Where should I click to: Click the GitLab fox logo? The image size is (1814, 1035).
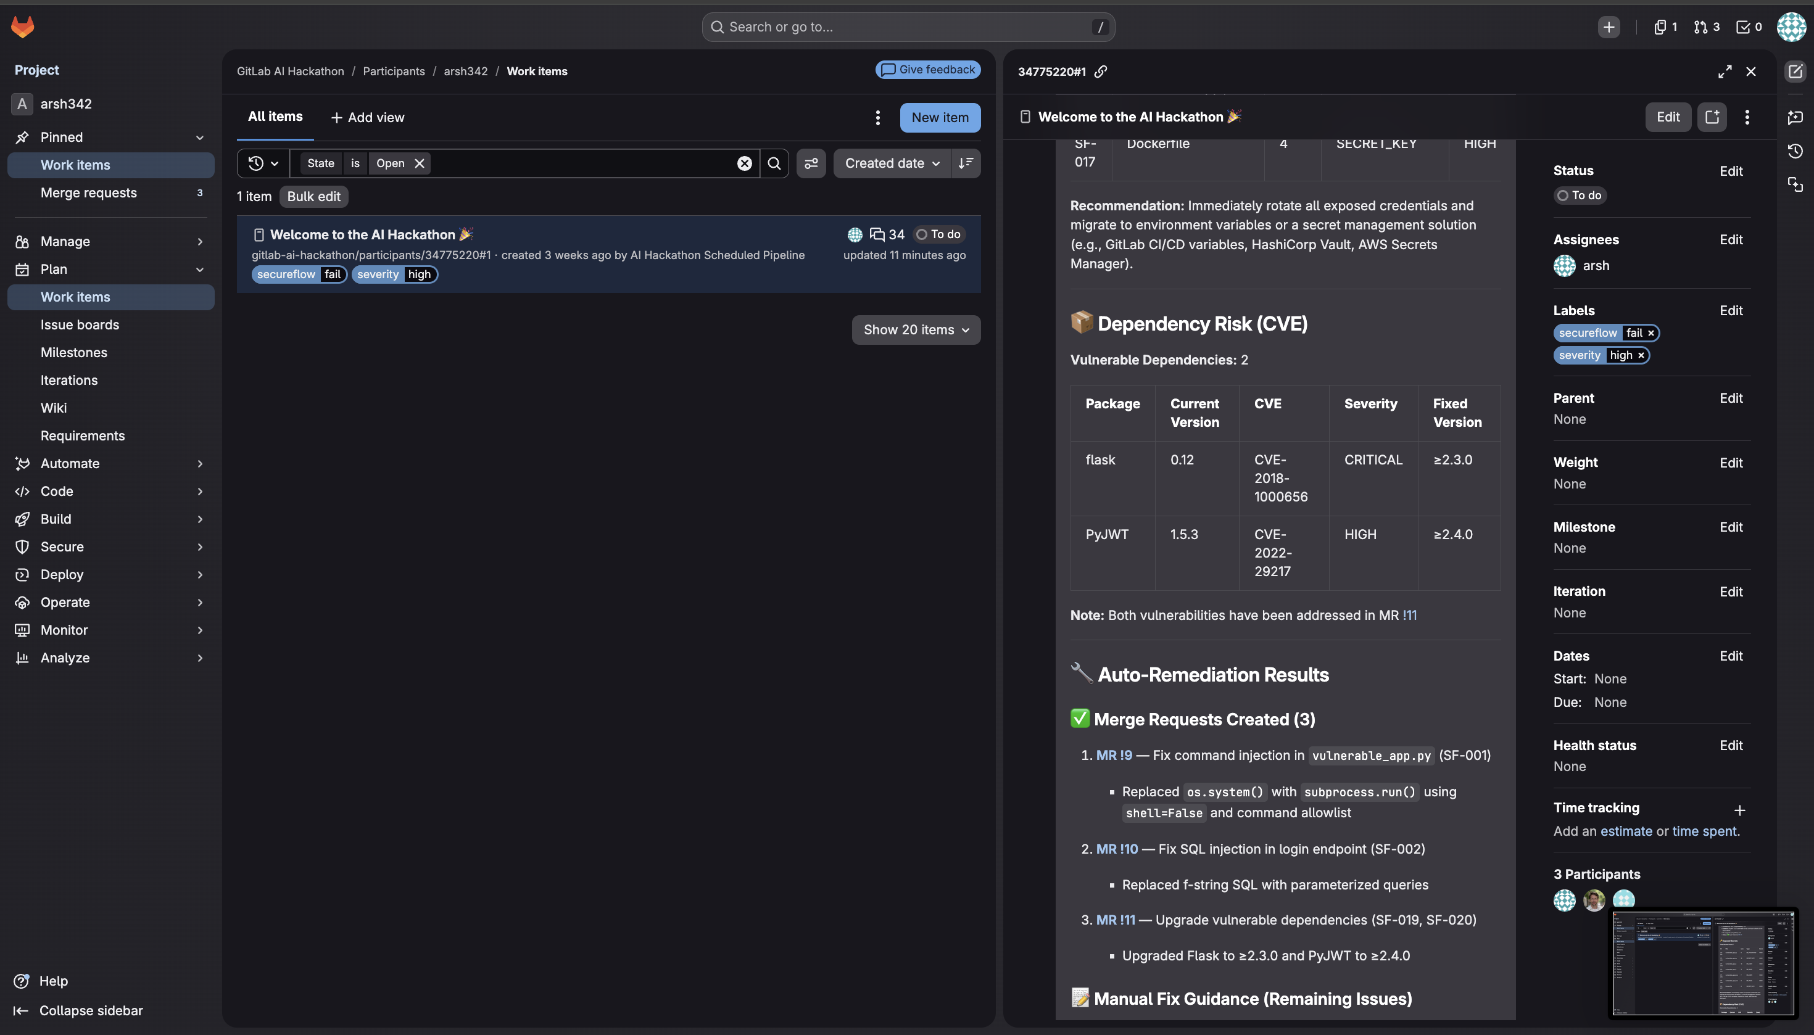(x=22, y=27)
